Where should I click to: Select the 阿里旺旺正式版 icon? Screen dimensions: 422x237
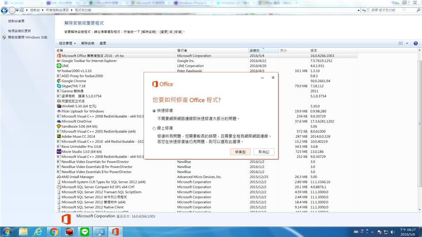point(59,101)
